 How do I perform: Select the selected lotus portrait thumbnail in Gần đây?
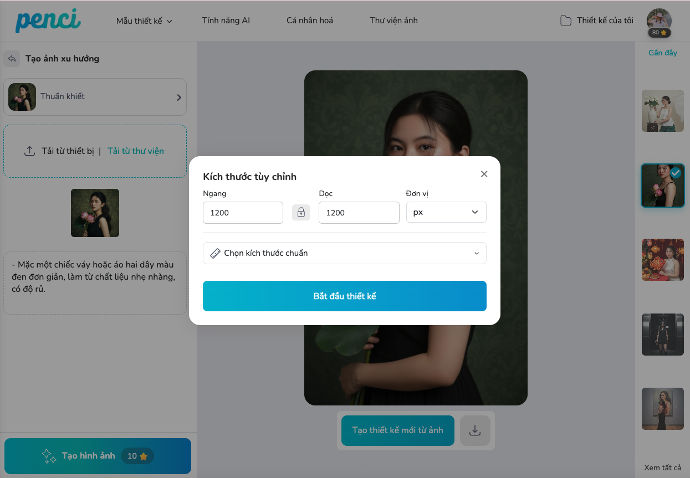662,186
